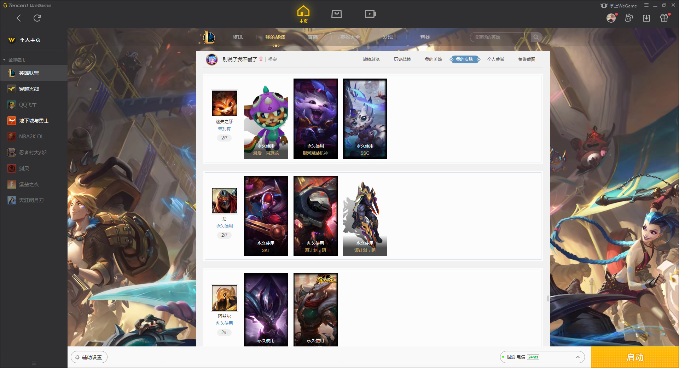
Task: Go back with the back arrow icon
Action: point(19,18)
